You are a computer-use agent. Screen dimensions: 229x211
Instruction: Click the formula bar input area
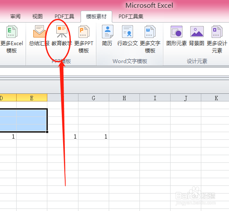[114, 72]
